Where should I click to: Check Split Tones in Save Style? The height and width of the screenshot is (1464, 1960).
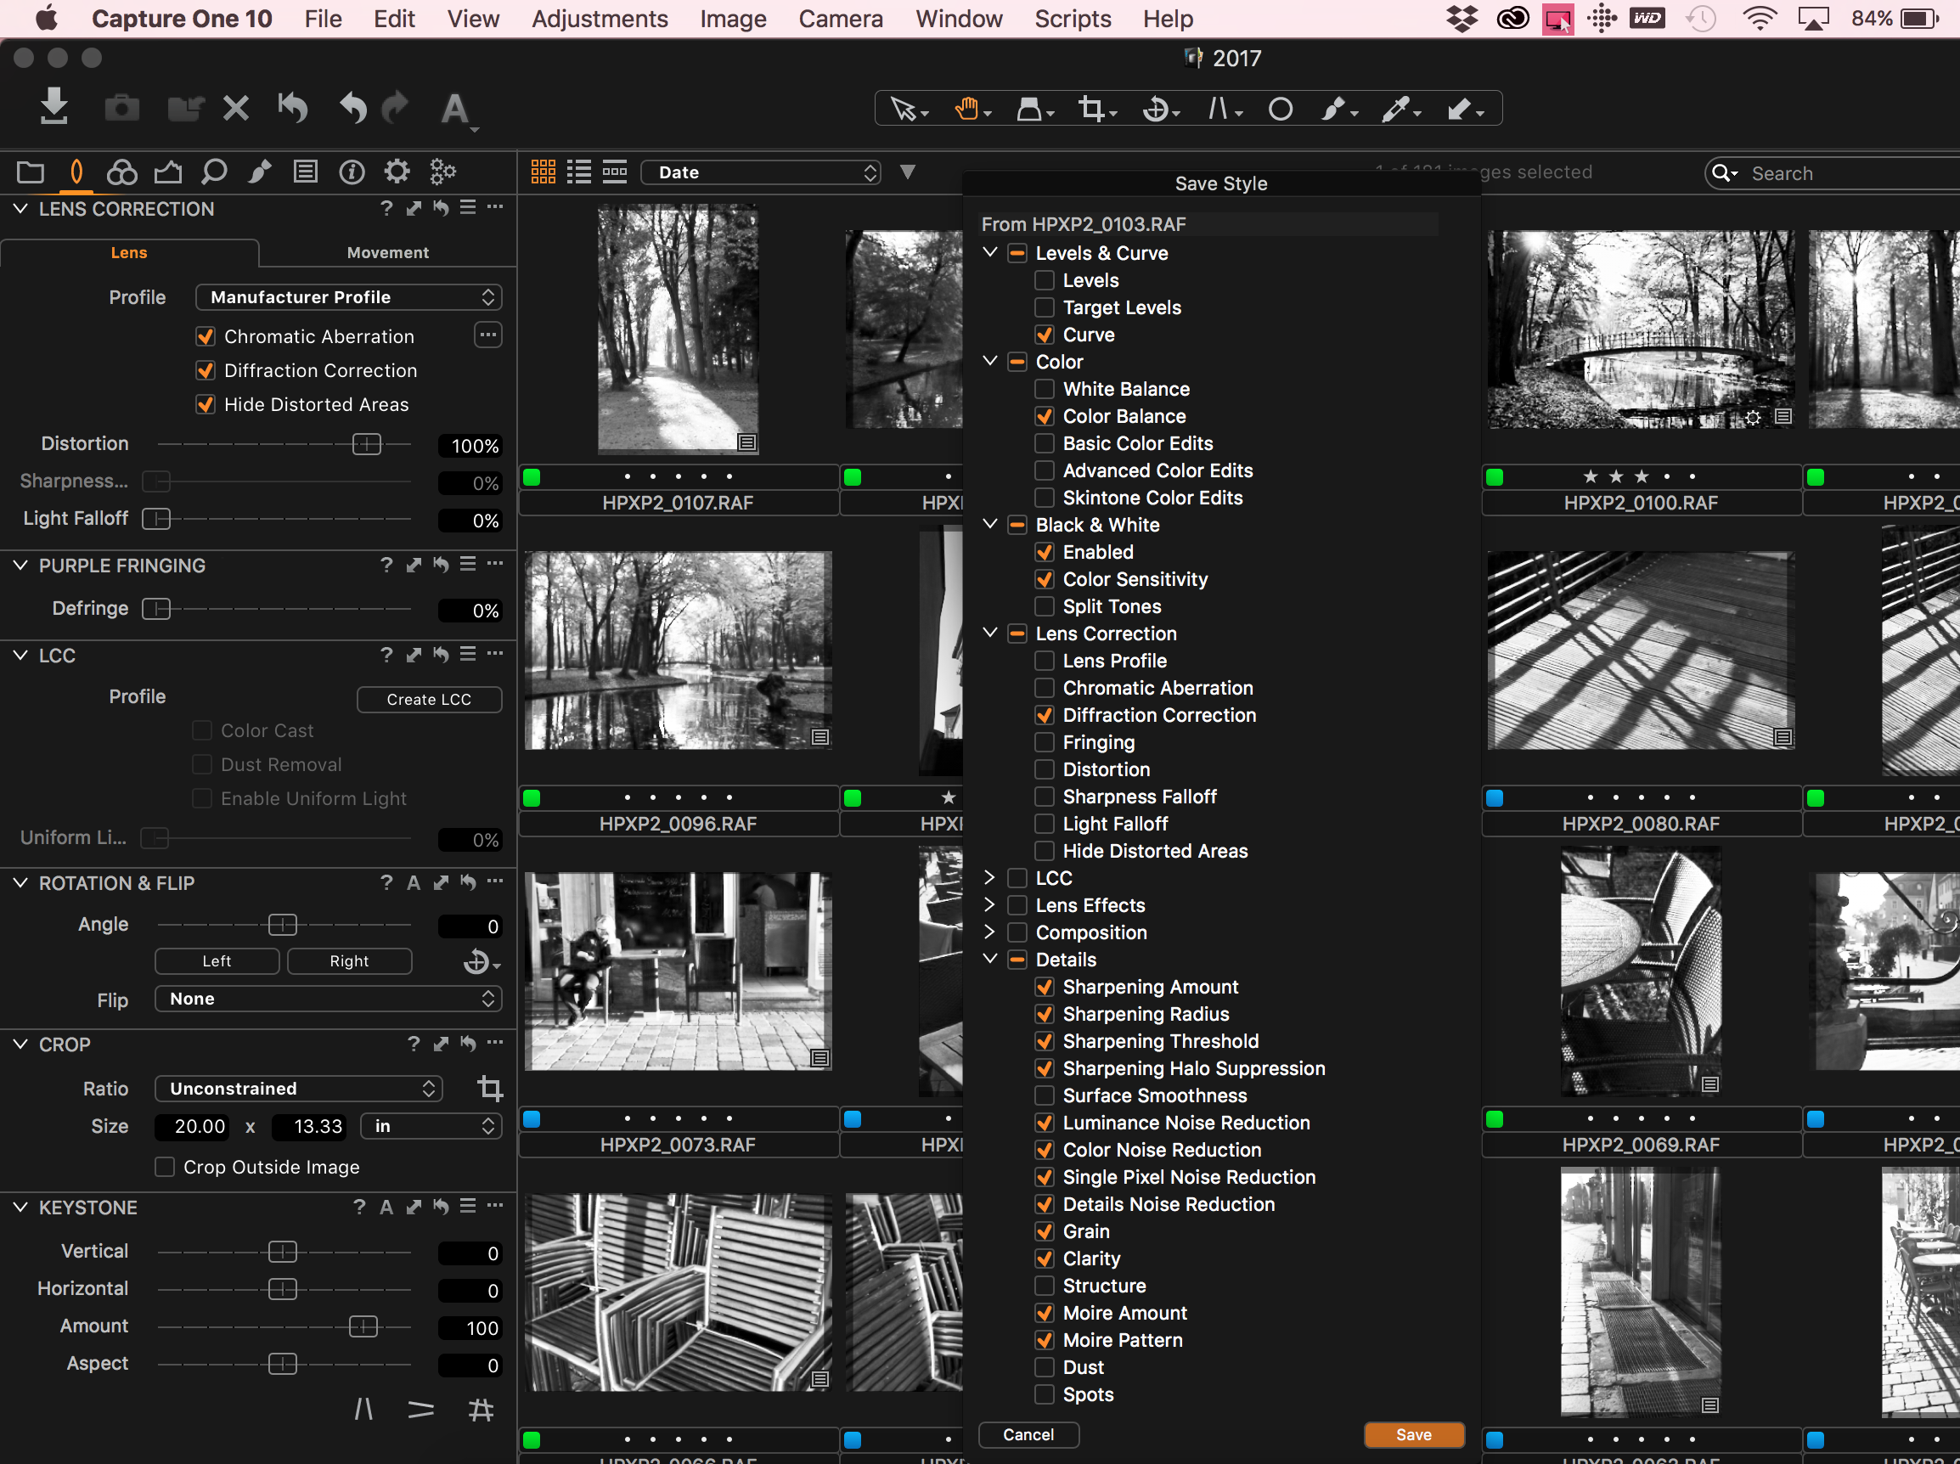[1045, 606]
